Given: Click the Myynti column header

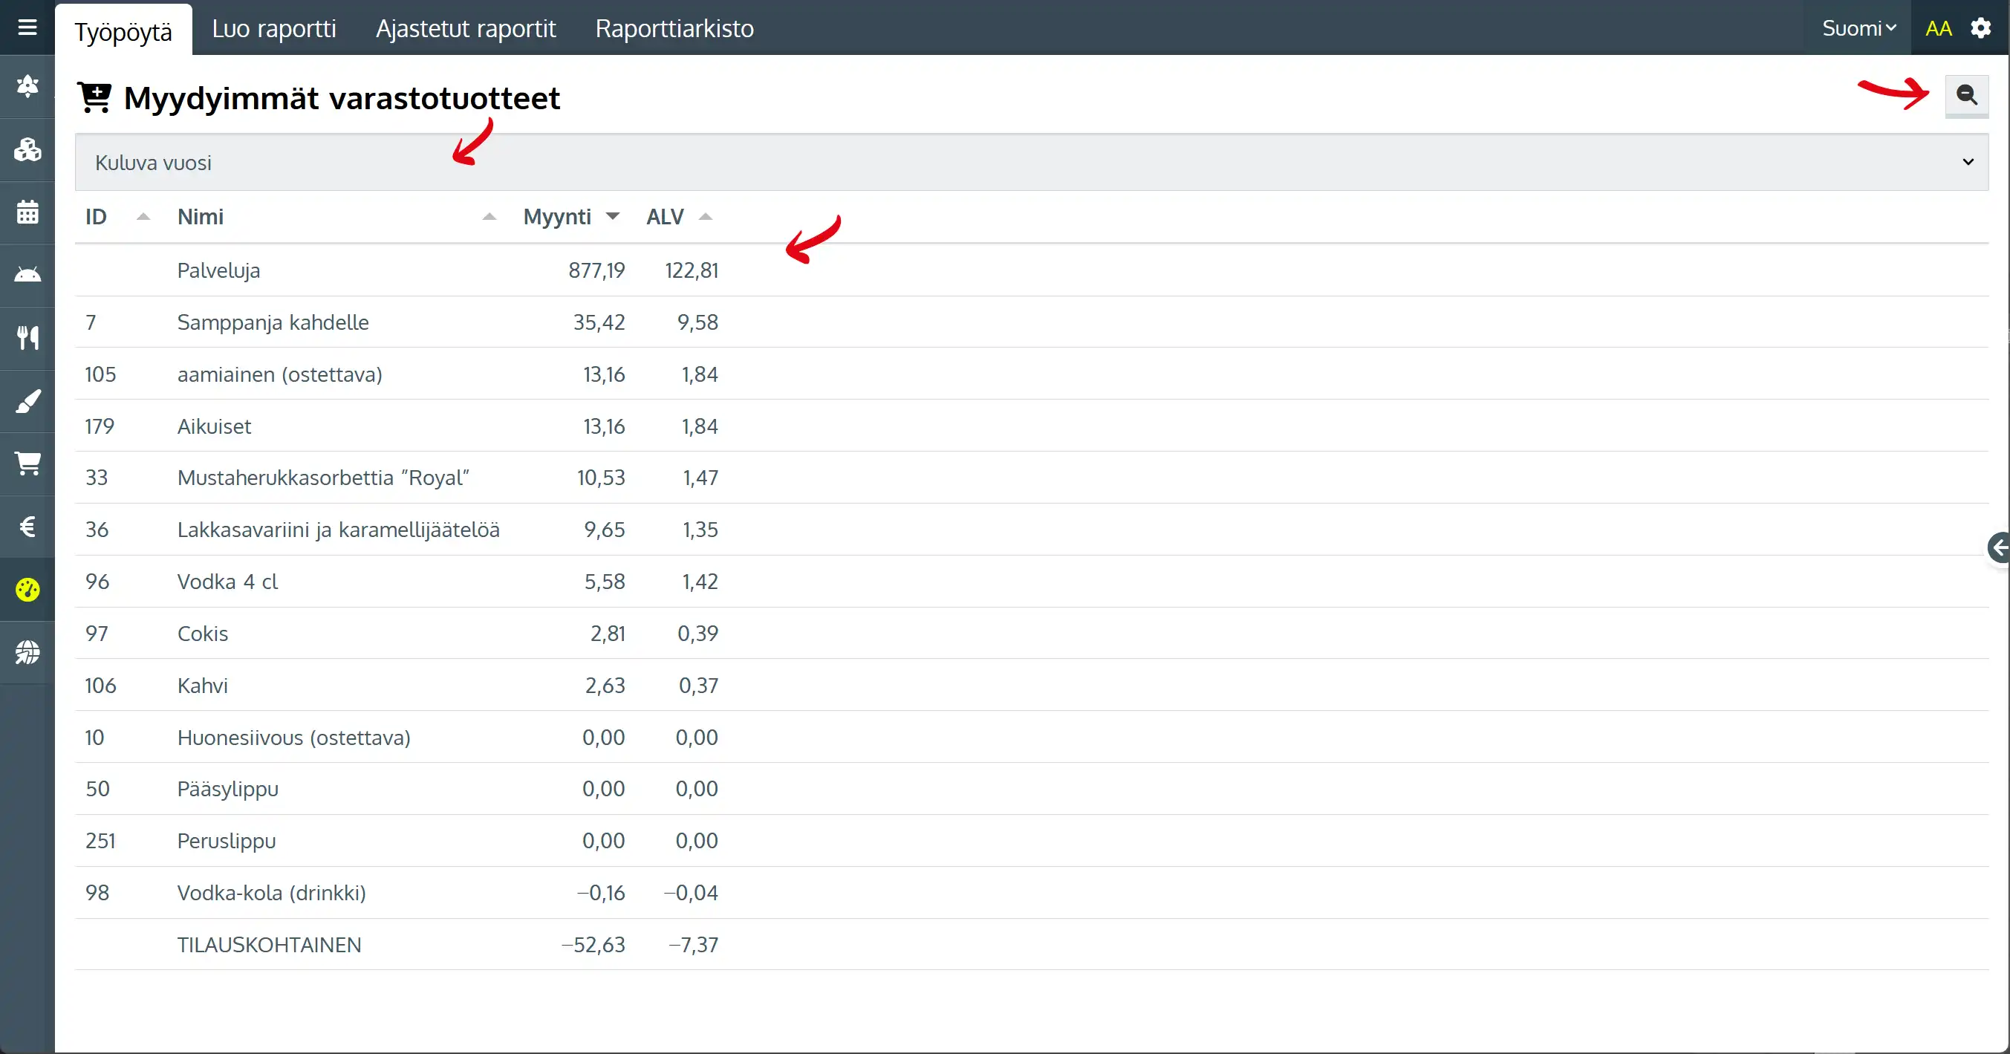Looking at the screenshot, I should pos(557,217).
